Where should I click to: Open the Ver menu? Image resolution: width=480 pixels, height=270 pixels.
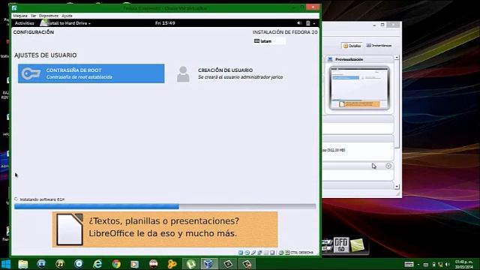click(33, 16)
